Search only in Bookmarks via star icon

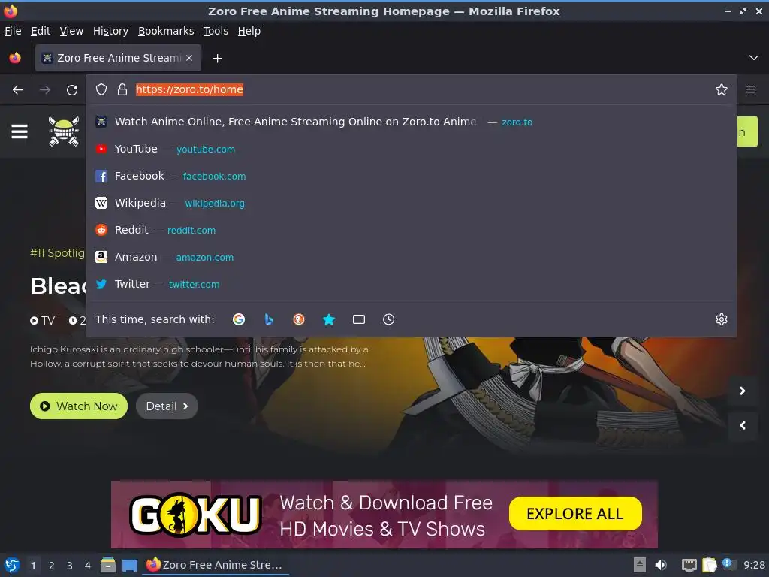tap(329, 319)
